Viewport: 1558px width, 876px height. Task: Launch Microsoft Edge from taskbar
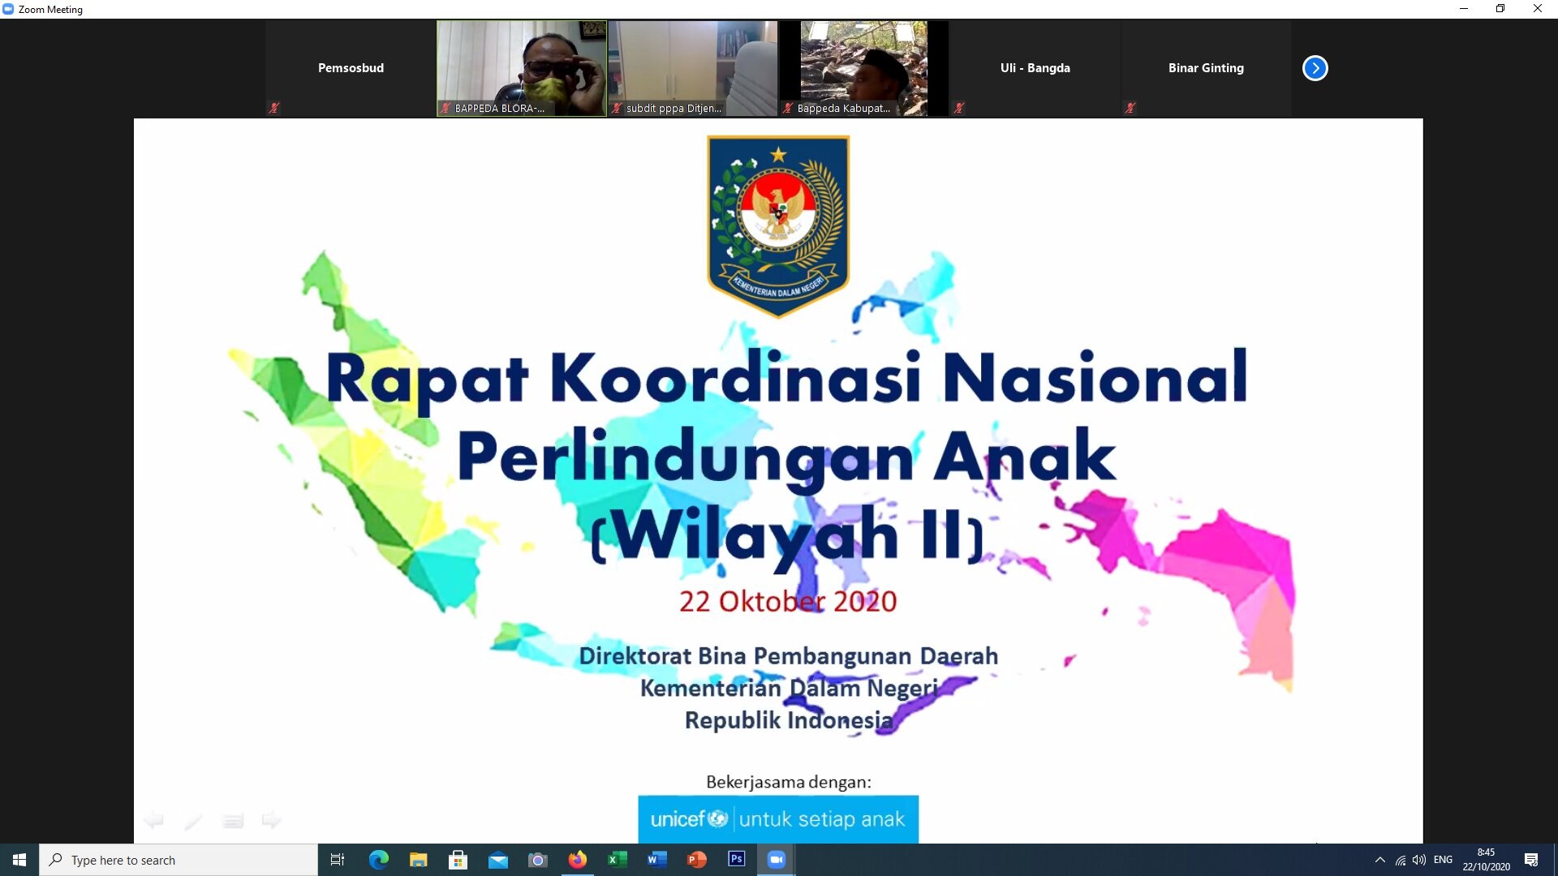click(379, 860)
